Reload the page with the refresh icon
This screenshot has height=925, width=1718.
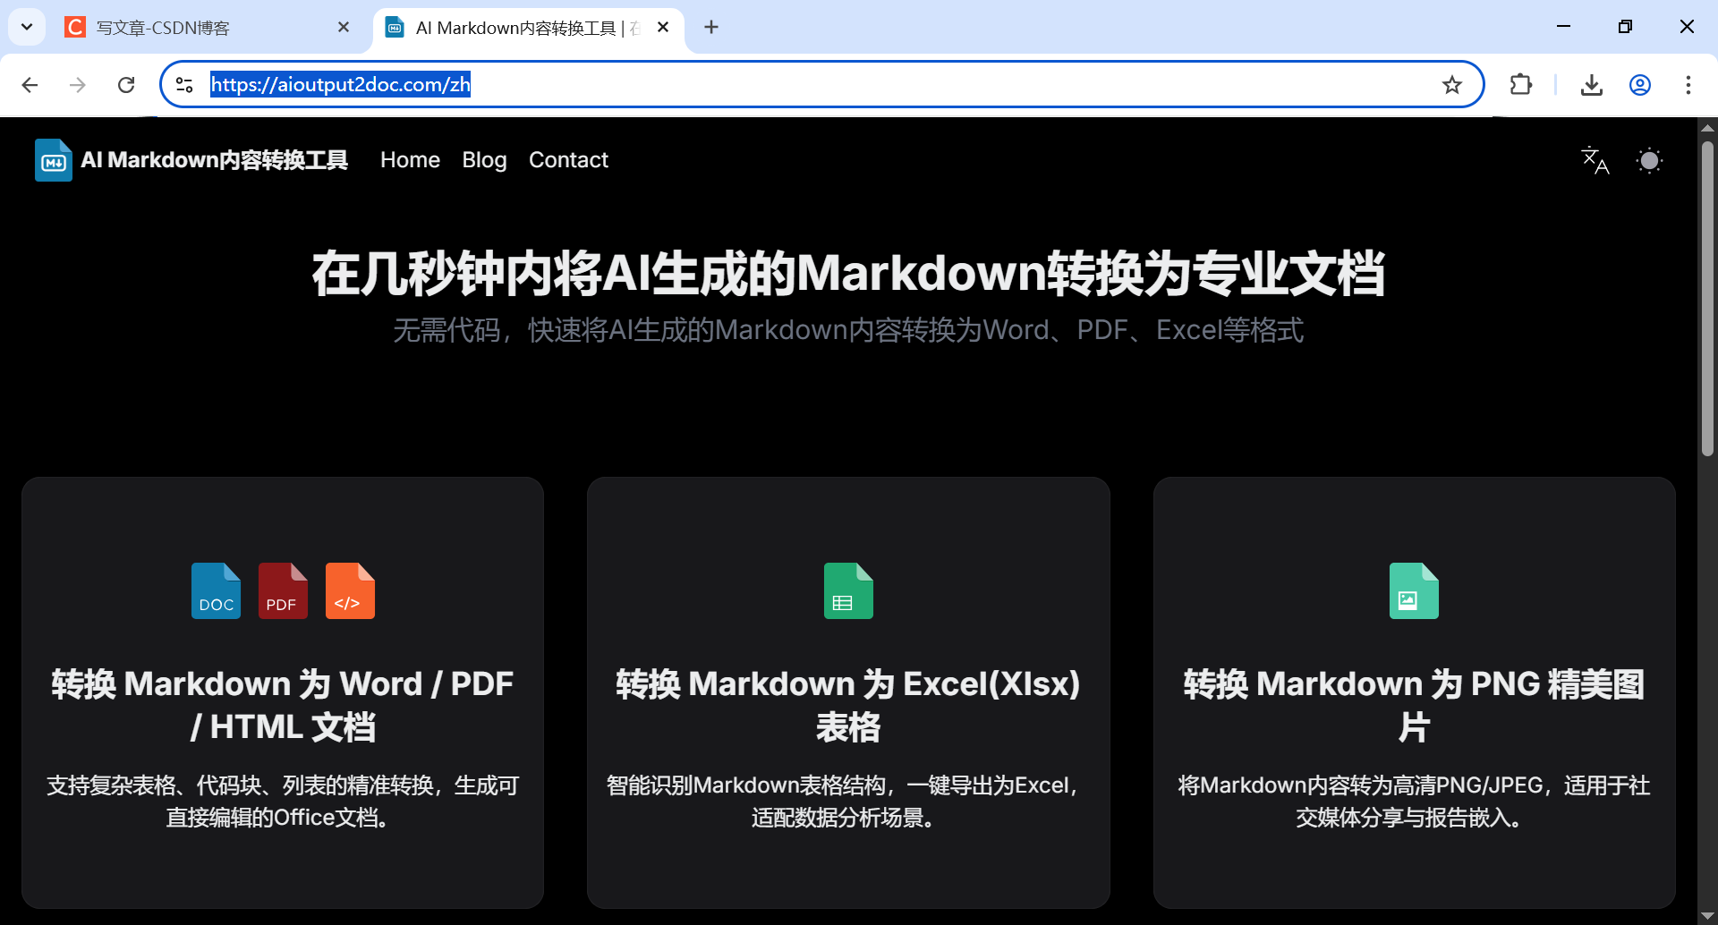(126, 85)
